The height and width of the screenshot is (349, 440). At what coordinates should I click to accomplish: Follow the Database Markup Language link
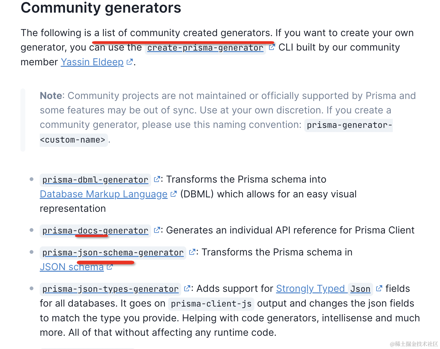point(104,194)
